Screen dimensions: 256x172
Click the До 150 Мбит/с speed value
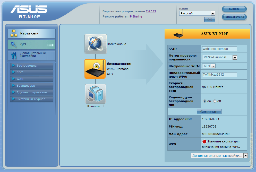pos(212,87)
